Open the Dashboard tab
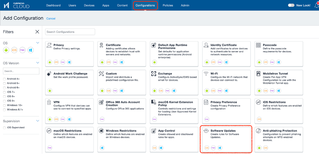 click(53, 5)
